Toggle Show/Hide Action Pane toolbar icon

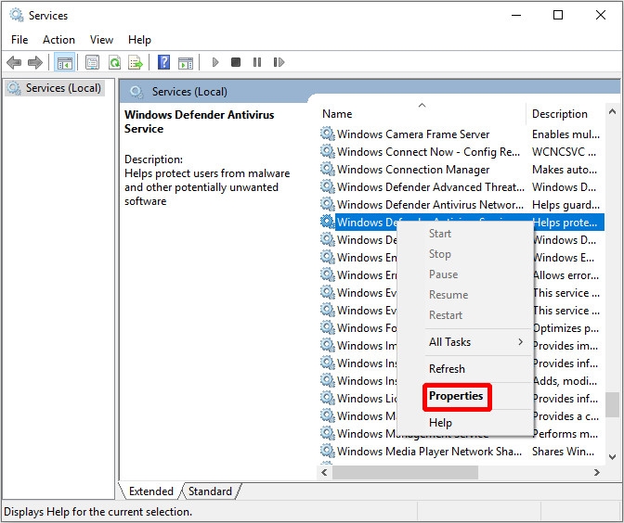186,62
